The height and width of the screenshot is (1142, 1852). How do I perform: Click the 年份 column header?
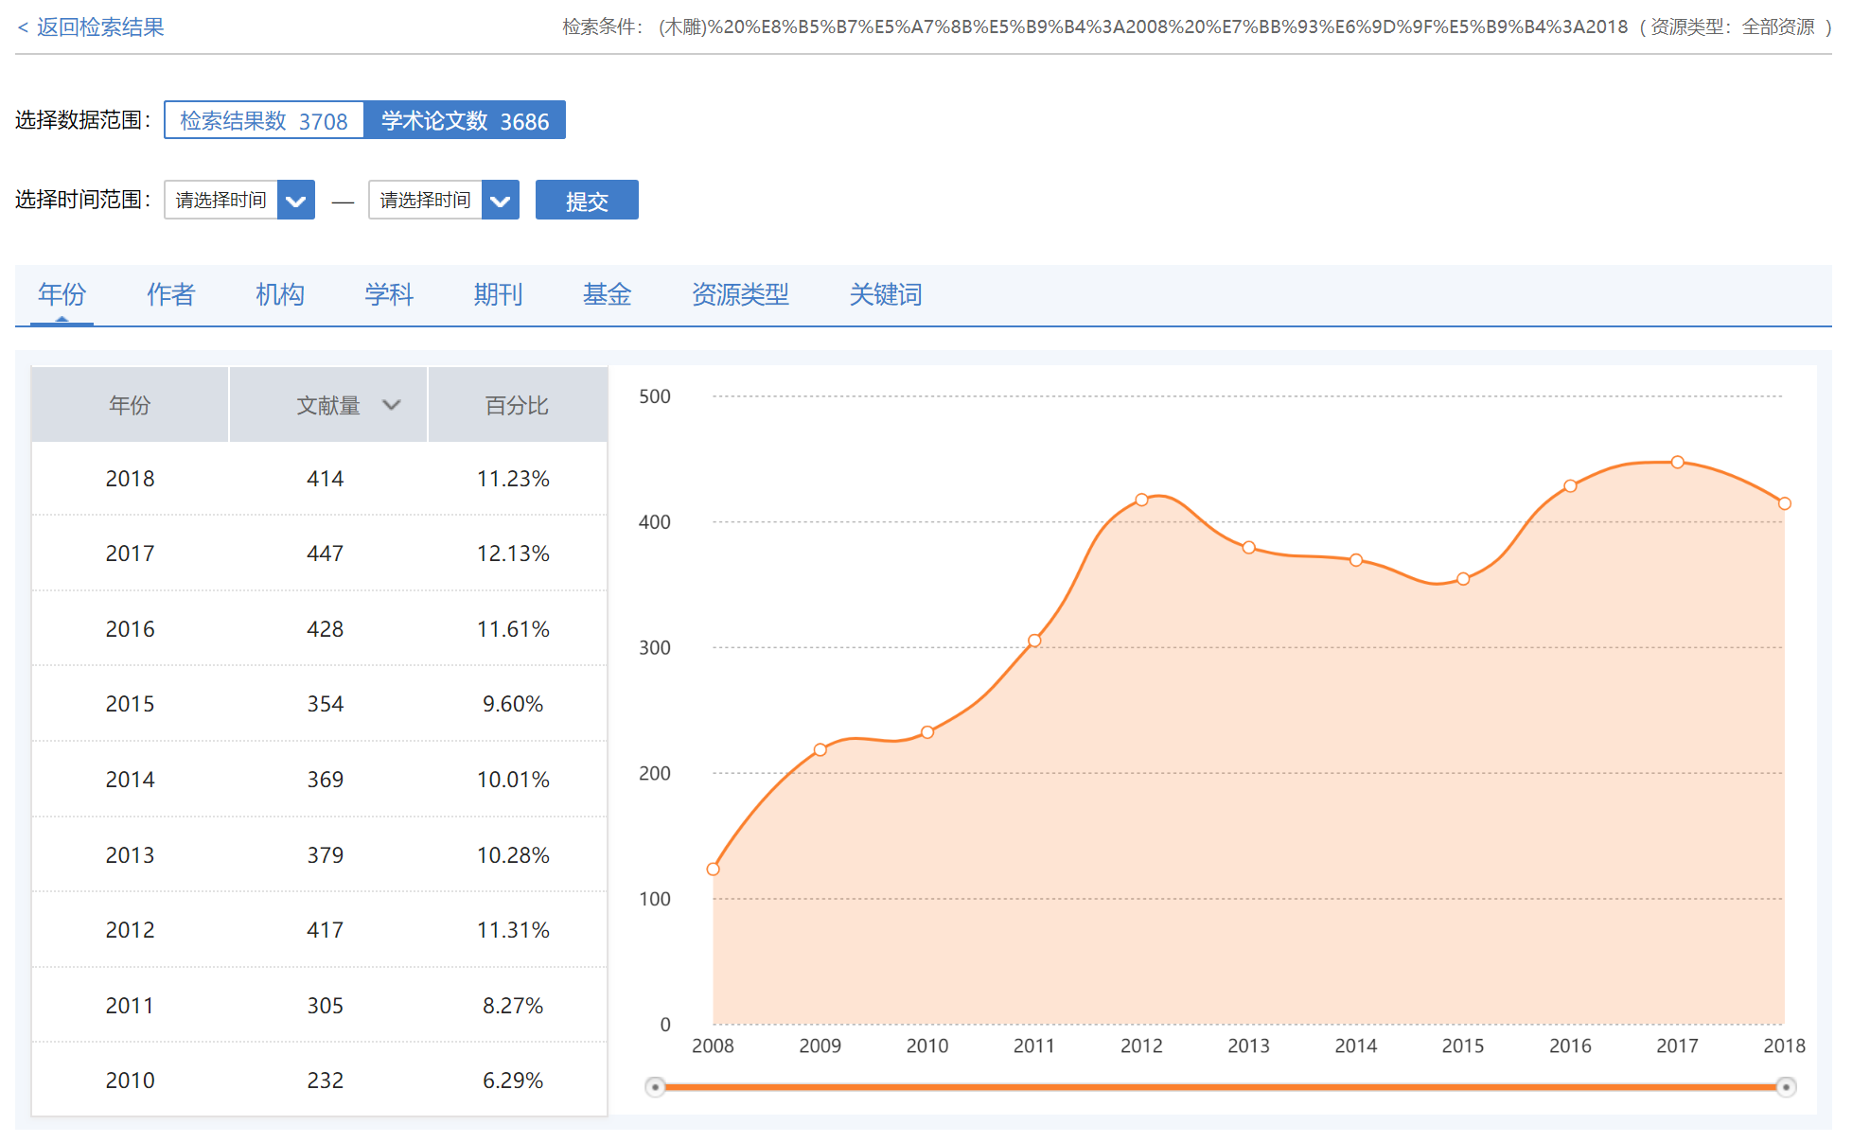coord(130,405)
